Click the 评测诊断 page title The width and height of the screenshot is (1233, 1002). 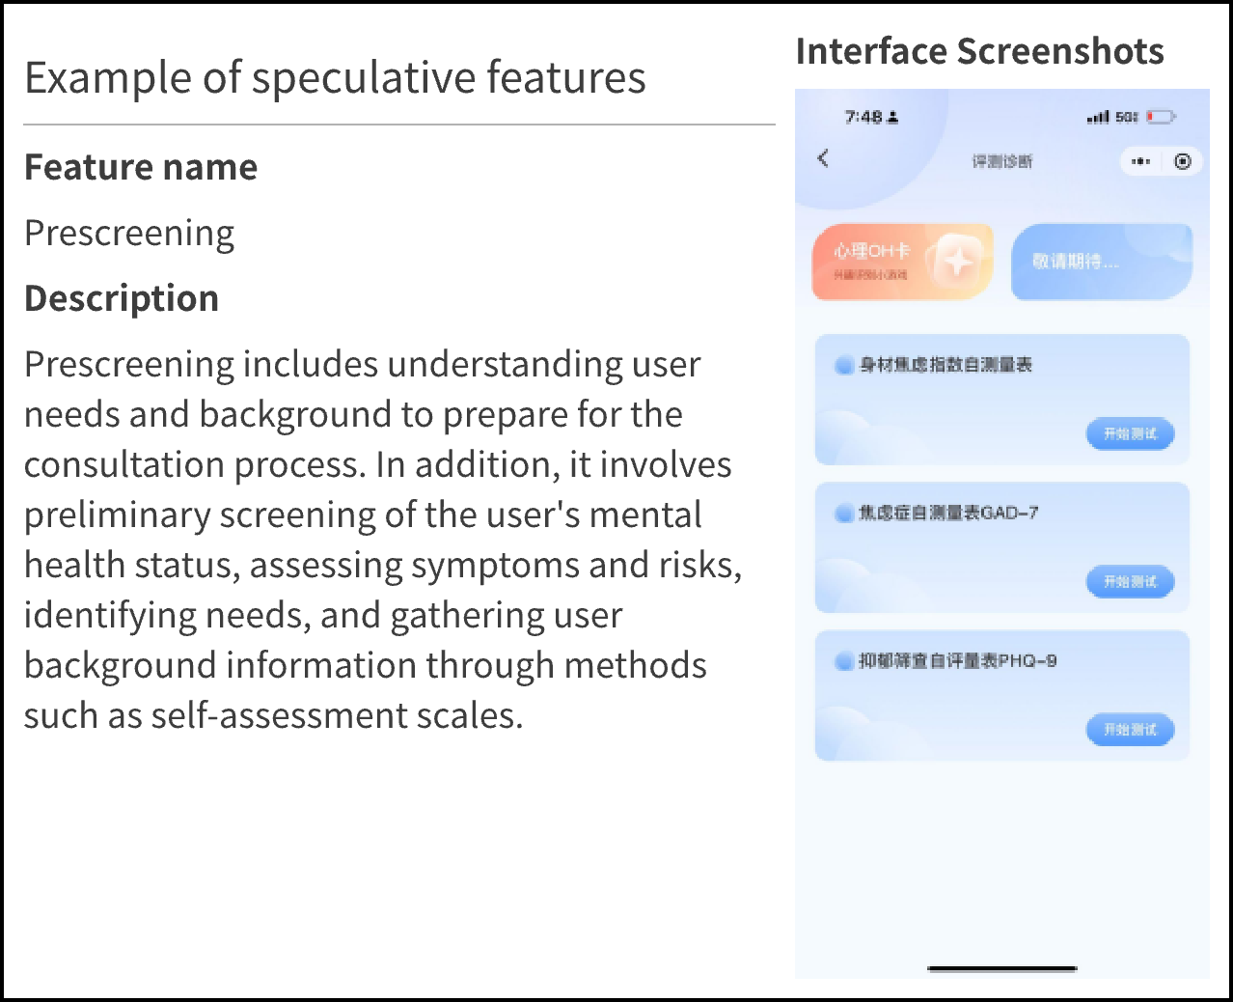[1001, 161]
